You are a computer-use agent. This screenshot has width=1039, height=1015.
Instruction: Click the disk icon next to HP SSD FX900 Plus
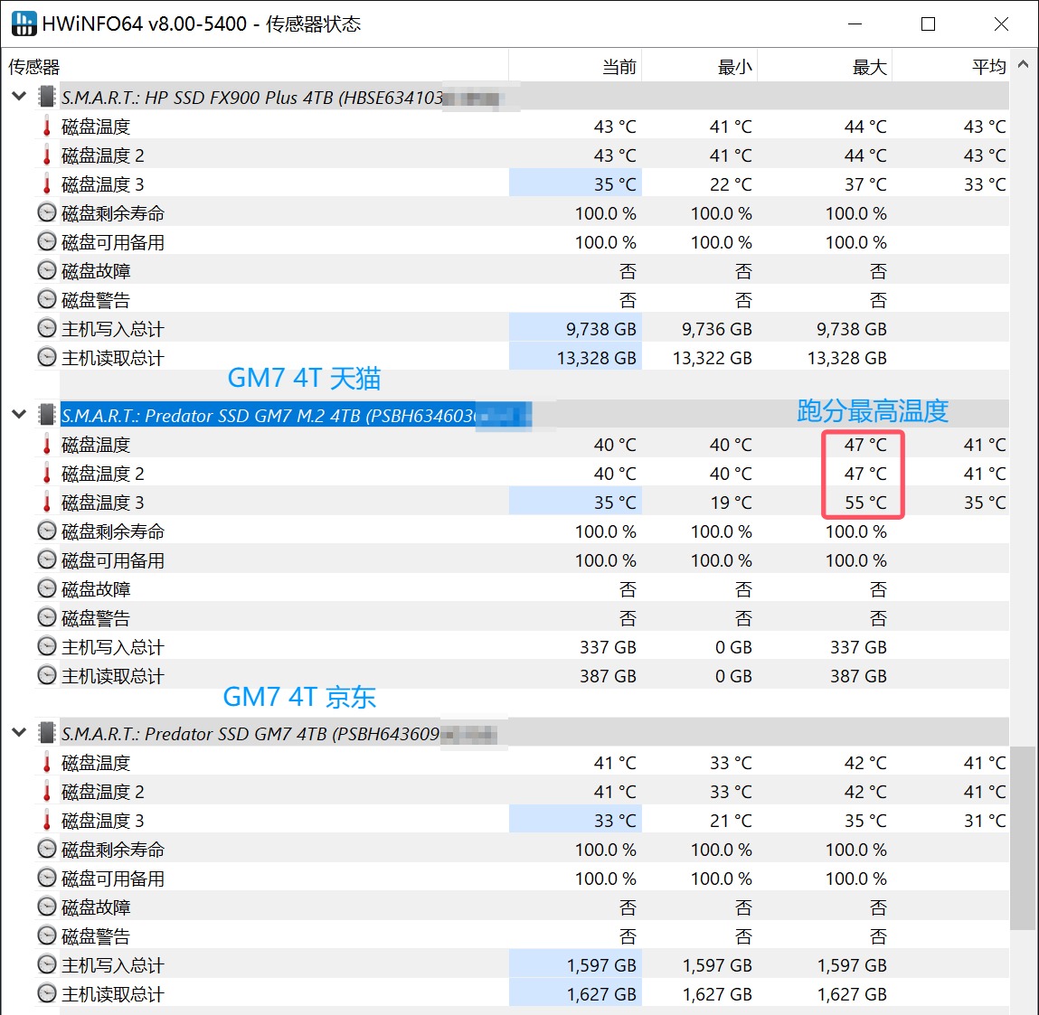46,97
